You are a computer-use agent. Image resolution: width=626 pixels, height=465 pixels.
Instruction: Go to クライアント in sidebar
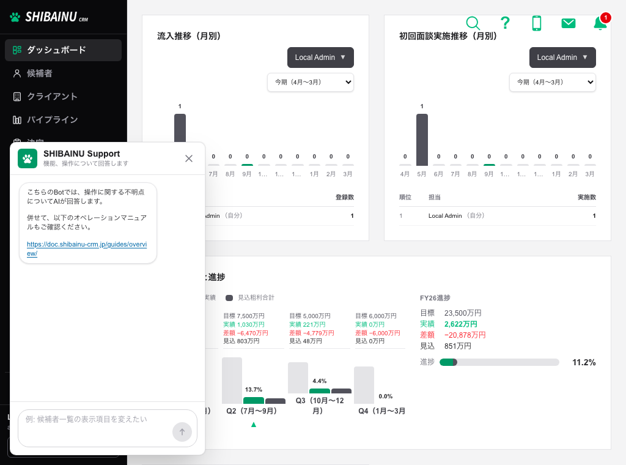(63, 96)
